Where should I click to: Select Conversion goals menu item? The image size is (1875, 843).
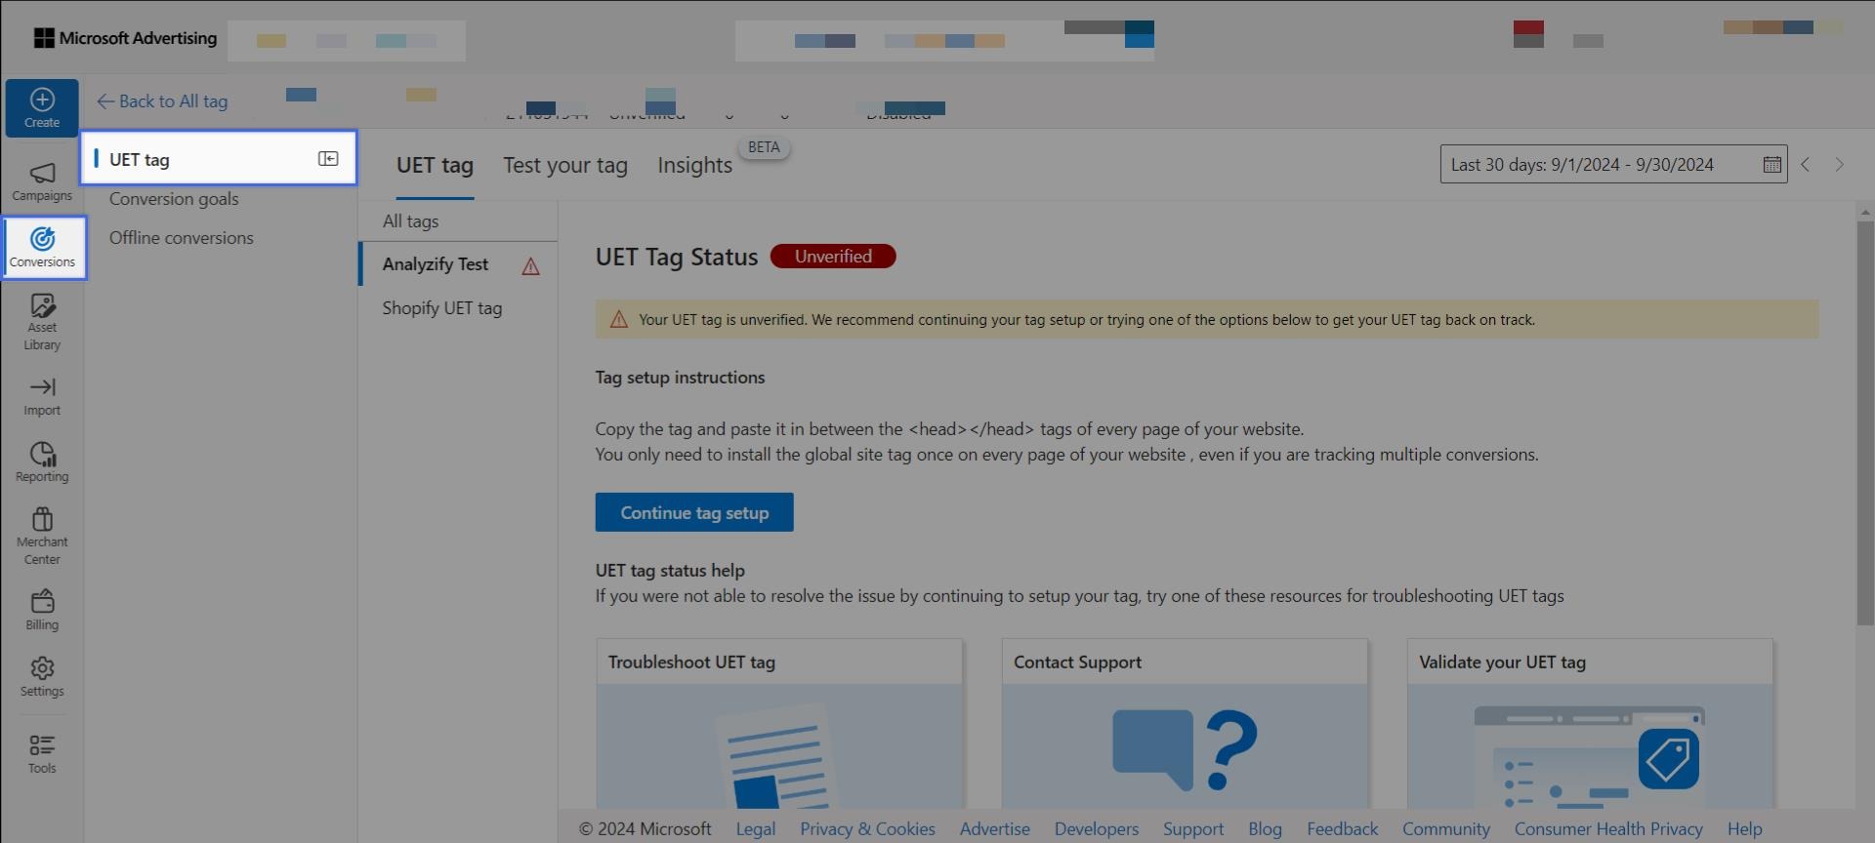pos(174,199)
